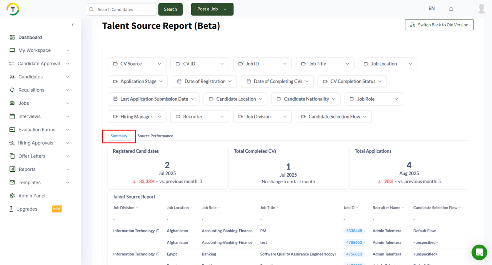Open job ID 5338448 link
This screenshot has width=492, height=265.
click(354, 231)
